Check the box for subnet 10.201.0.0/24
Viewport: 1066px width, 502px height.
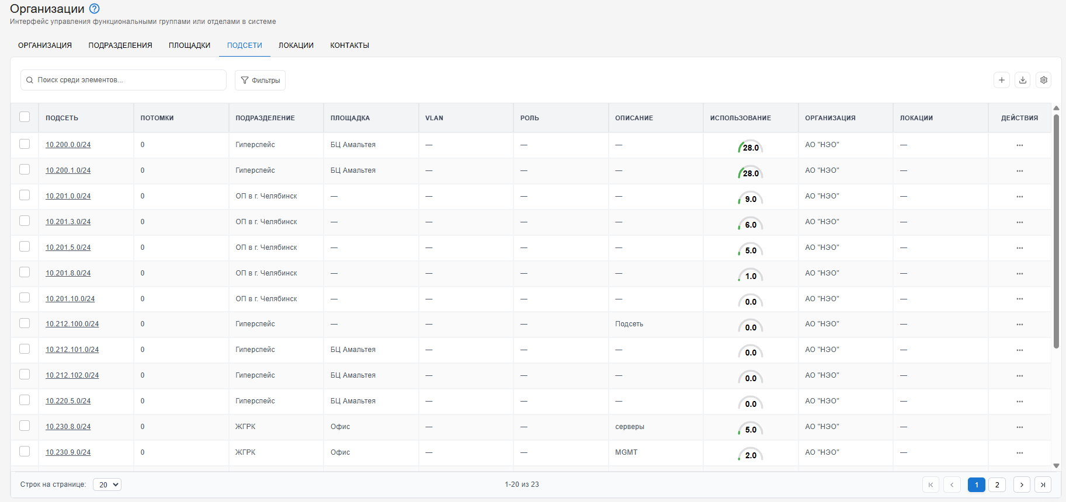tap(25, 195)
